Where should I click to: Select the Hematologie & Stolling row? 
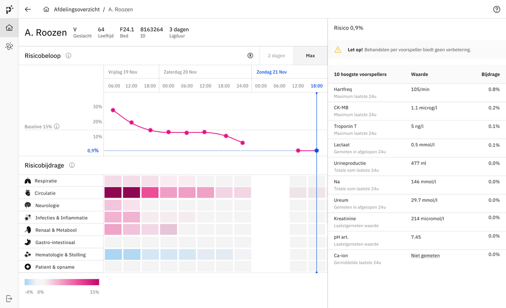coord(61,255)
